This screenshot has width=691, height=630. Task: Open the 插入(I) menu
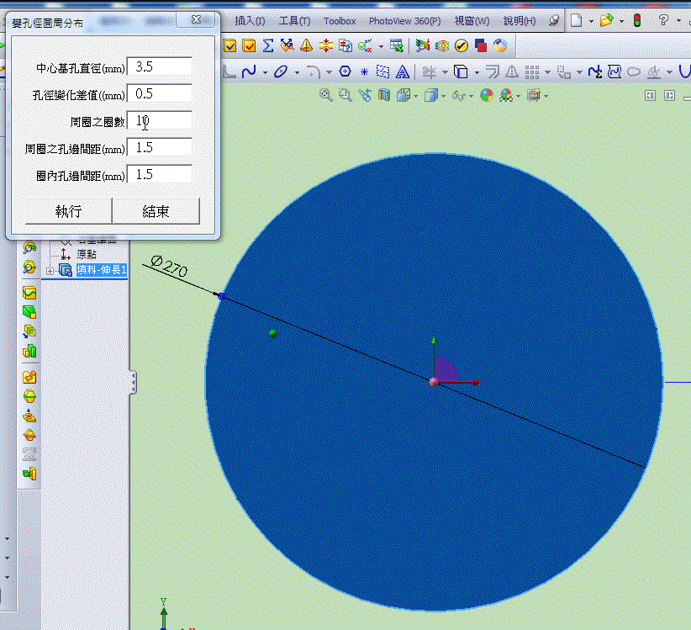pyautogui.click(x=250, y=21)
